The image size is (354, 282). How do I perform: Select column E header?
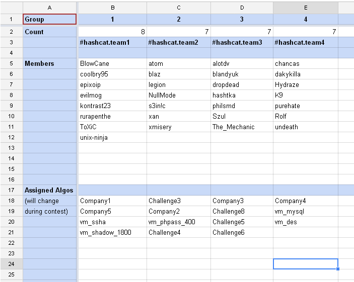pos(306,8)
